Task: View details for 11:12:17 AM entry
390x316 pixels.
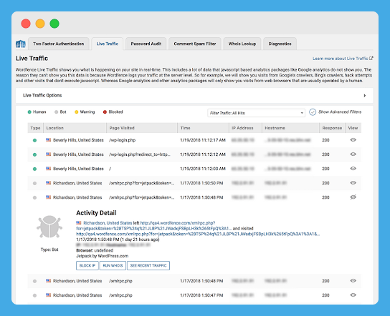Action: 353,140
